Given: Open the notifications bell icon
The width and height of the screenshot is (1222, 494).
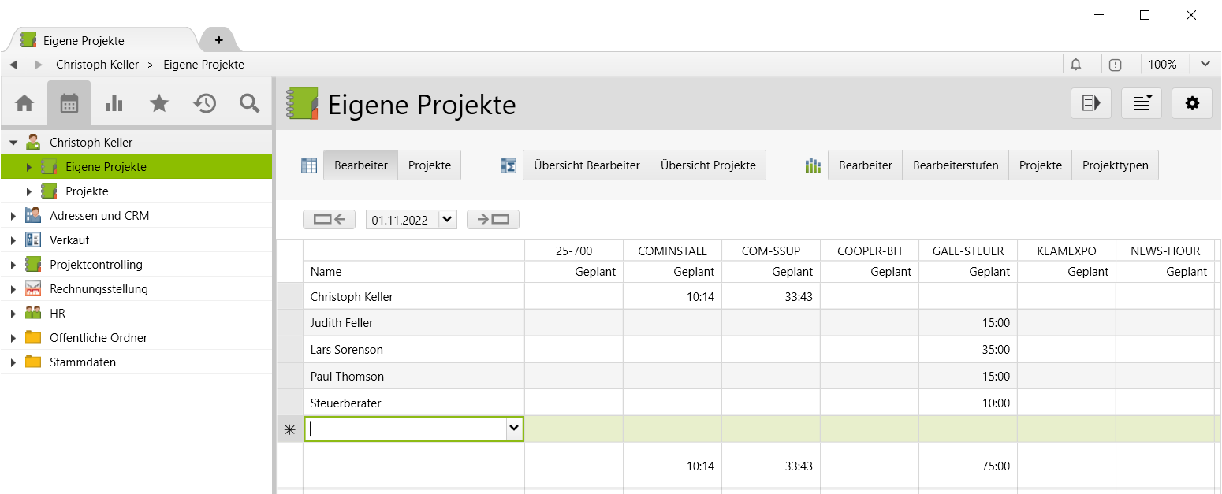Looking at the screenshot, I should click(x=1075, y=65).
